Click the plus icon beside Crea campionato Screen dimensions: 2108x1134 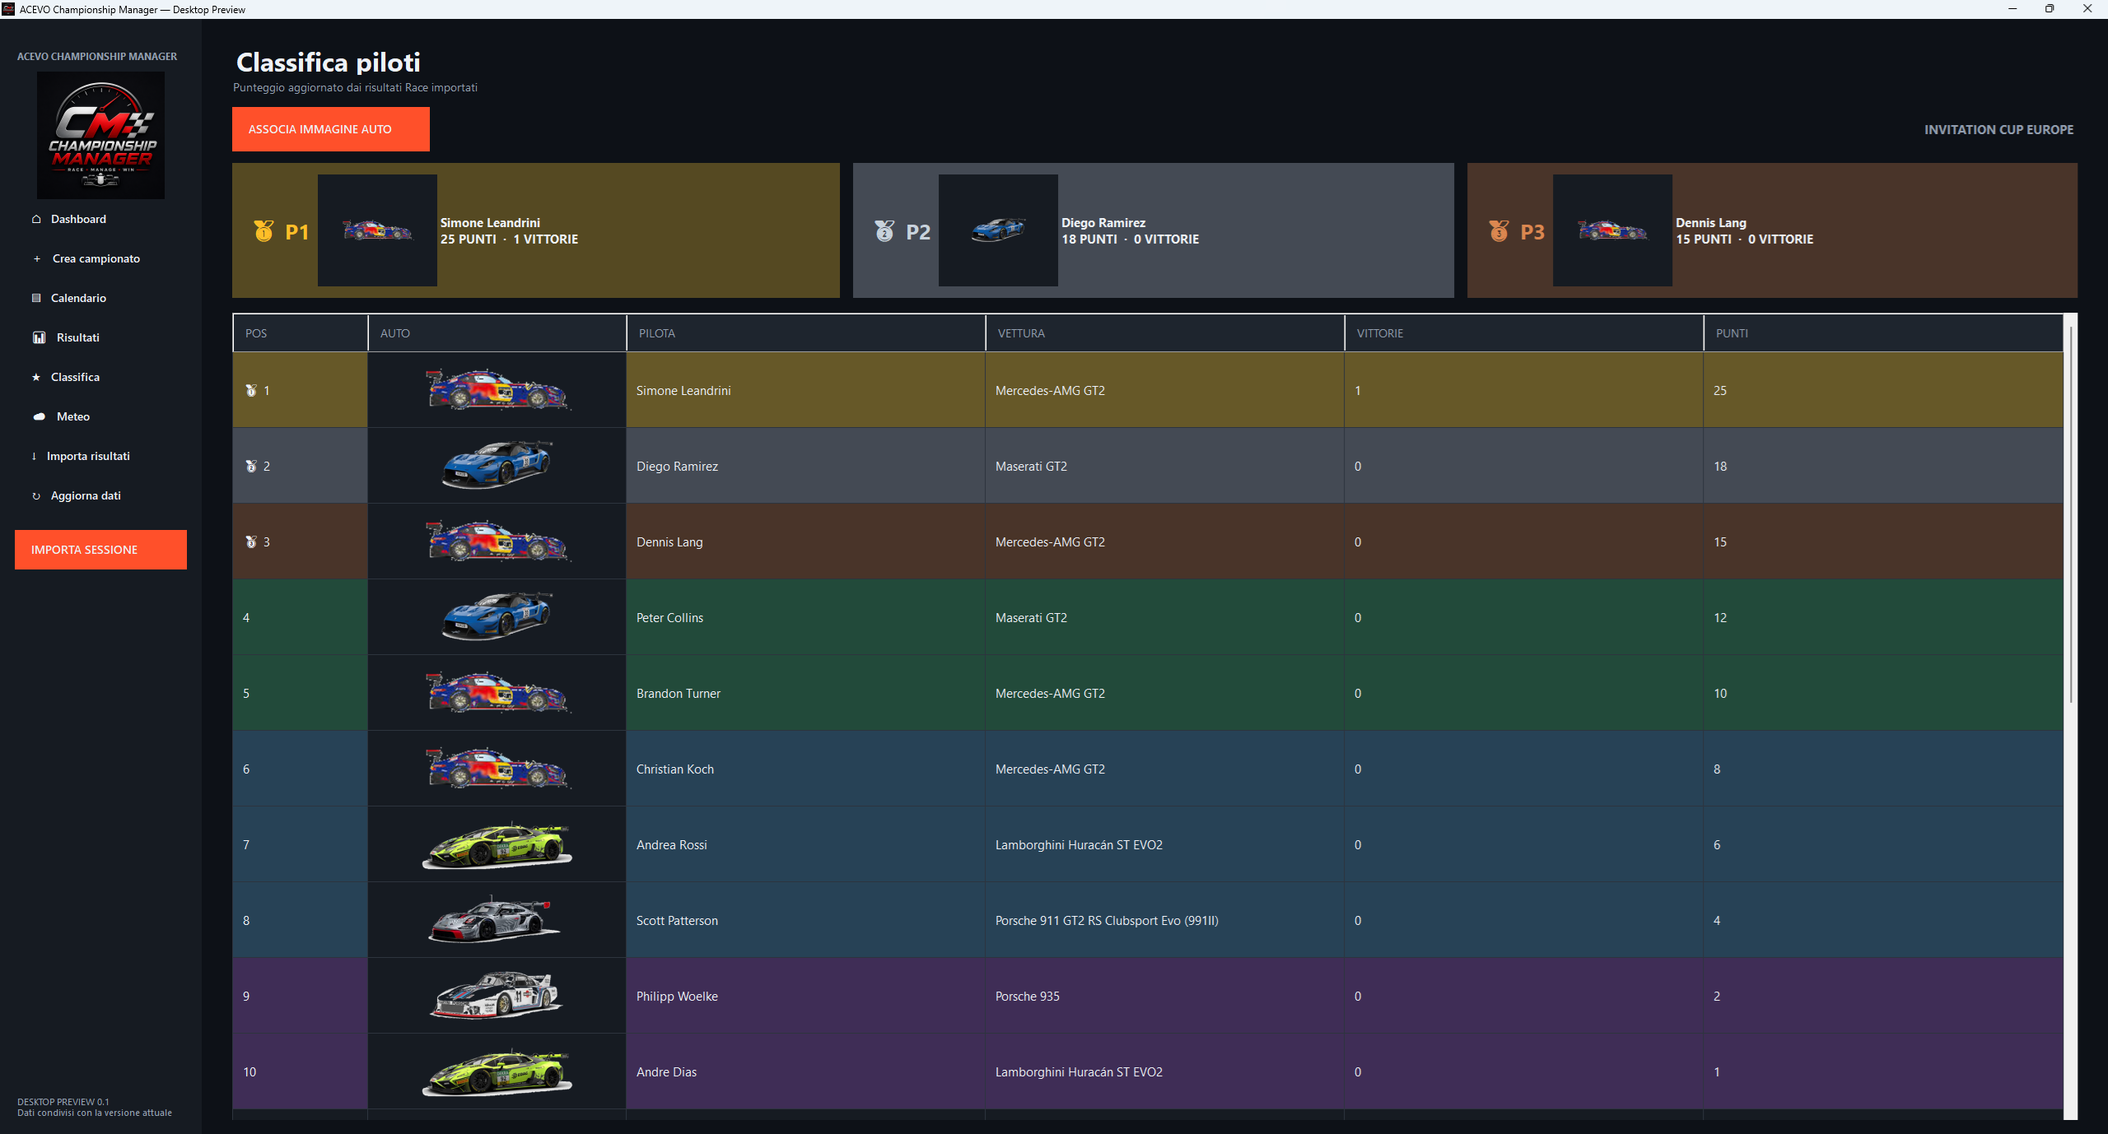tap(37, 258)
